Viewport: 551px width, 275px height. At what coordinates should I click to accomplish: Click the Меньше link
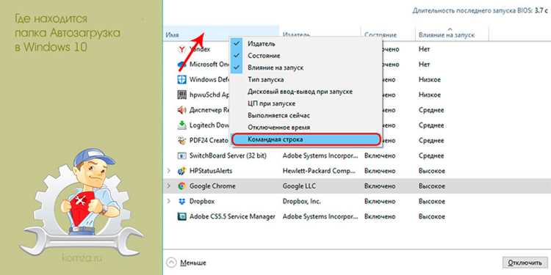(x=193, y=263)
